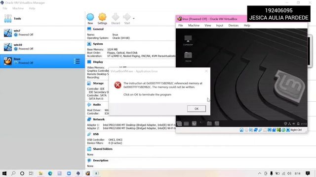Open the Manager's Help menu
316x177 pixels.
point(32,8)
